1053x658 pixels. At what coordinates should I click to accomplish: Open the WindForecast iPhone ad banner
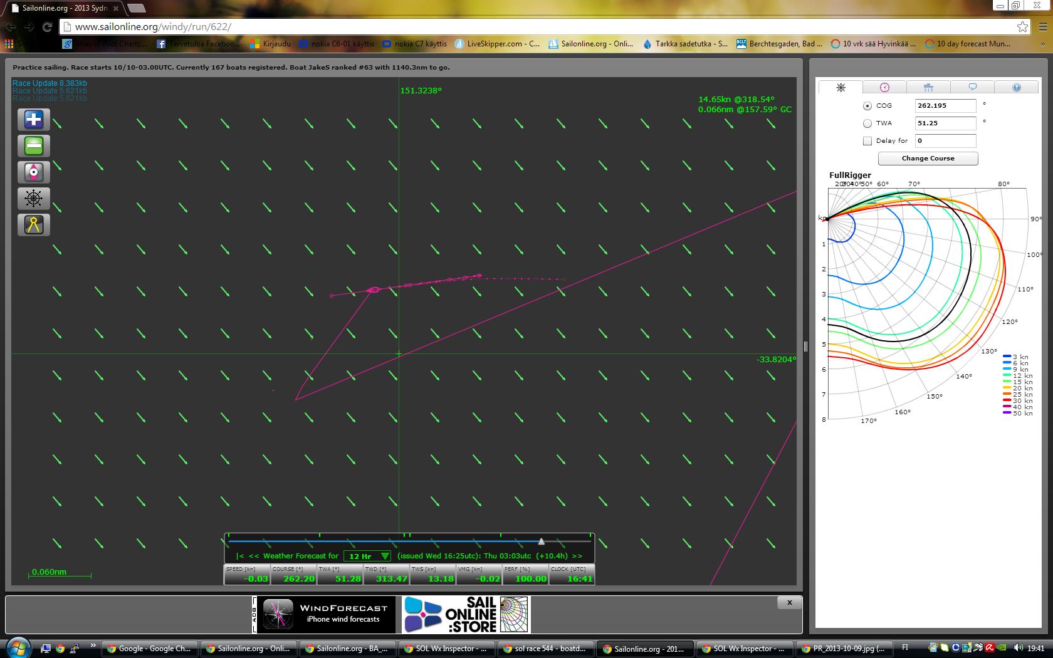(325, 615)
